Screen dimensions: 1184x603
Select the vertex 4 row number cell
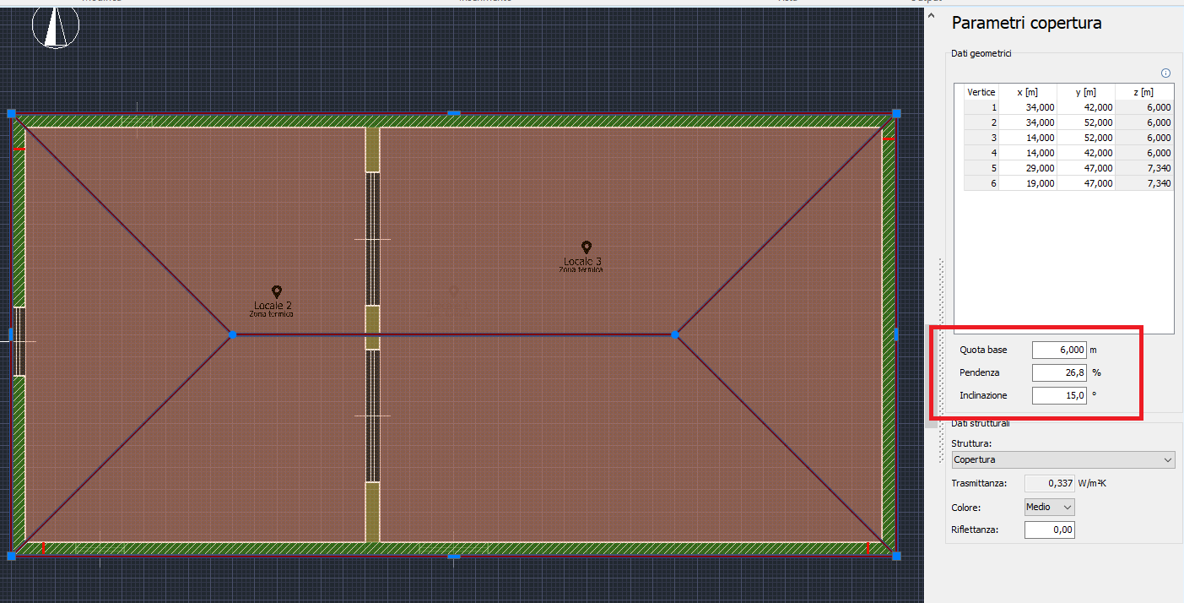coord(981,153)
